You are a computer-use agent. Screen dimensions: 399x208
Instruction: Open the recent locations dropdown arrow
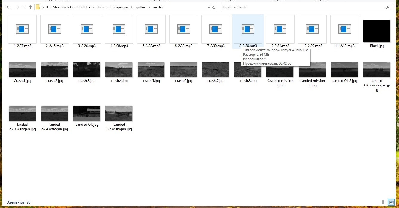(x=24, y=7)
